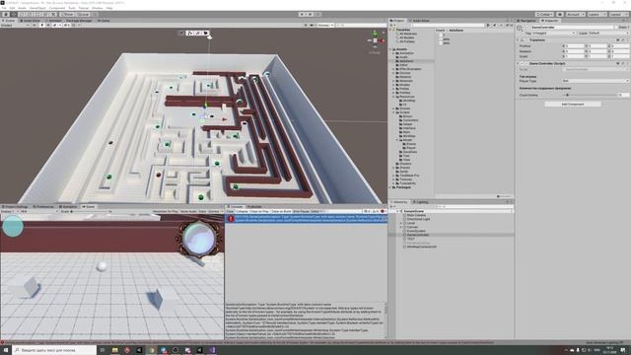Screen dimensions: 631x355
Task: Switch to the Scene tab
Action: tap(9, 21)
